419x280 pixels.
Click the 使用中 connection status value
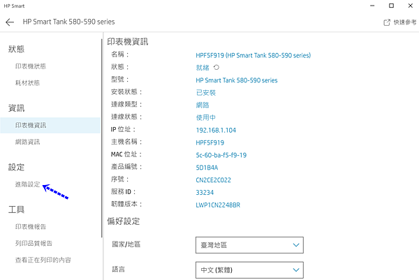(206, 117)
